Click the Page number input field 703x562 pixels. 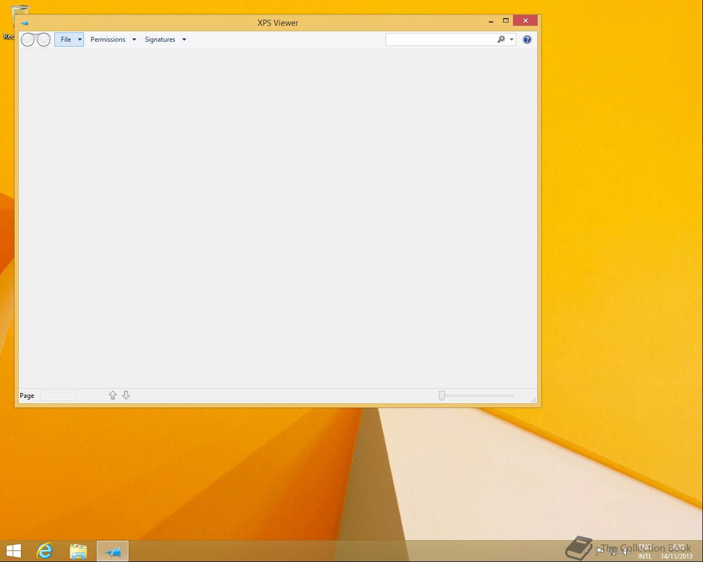[58, 396]
